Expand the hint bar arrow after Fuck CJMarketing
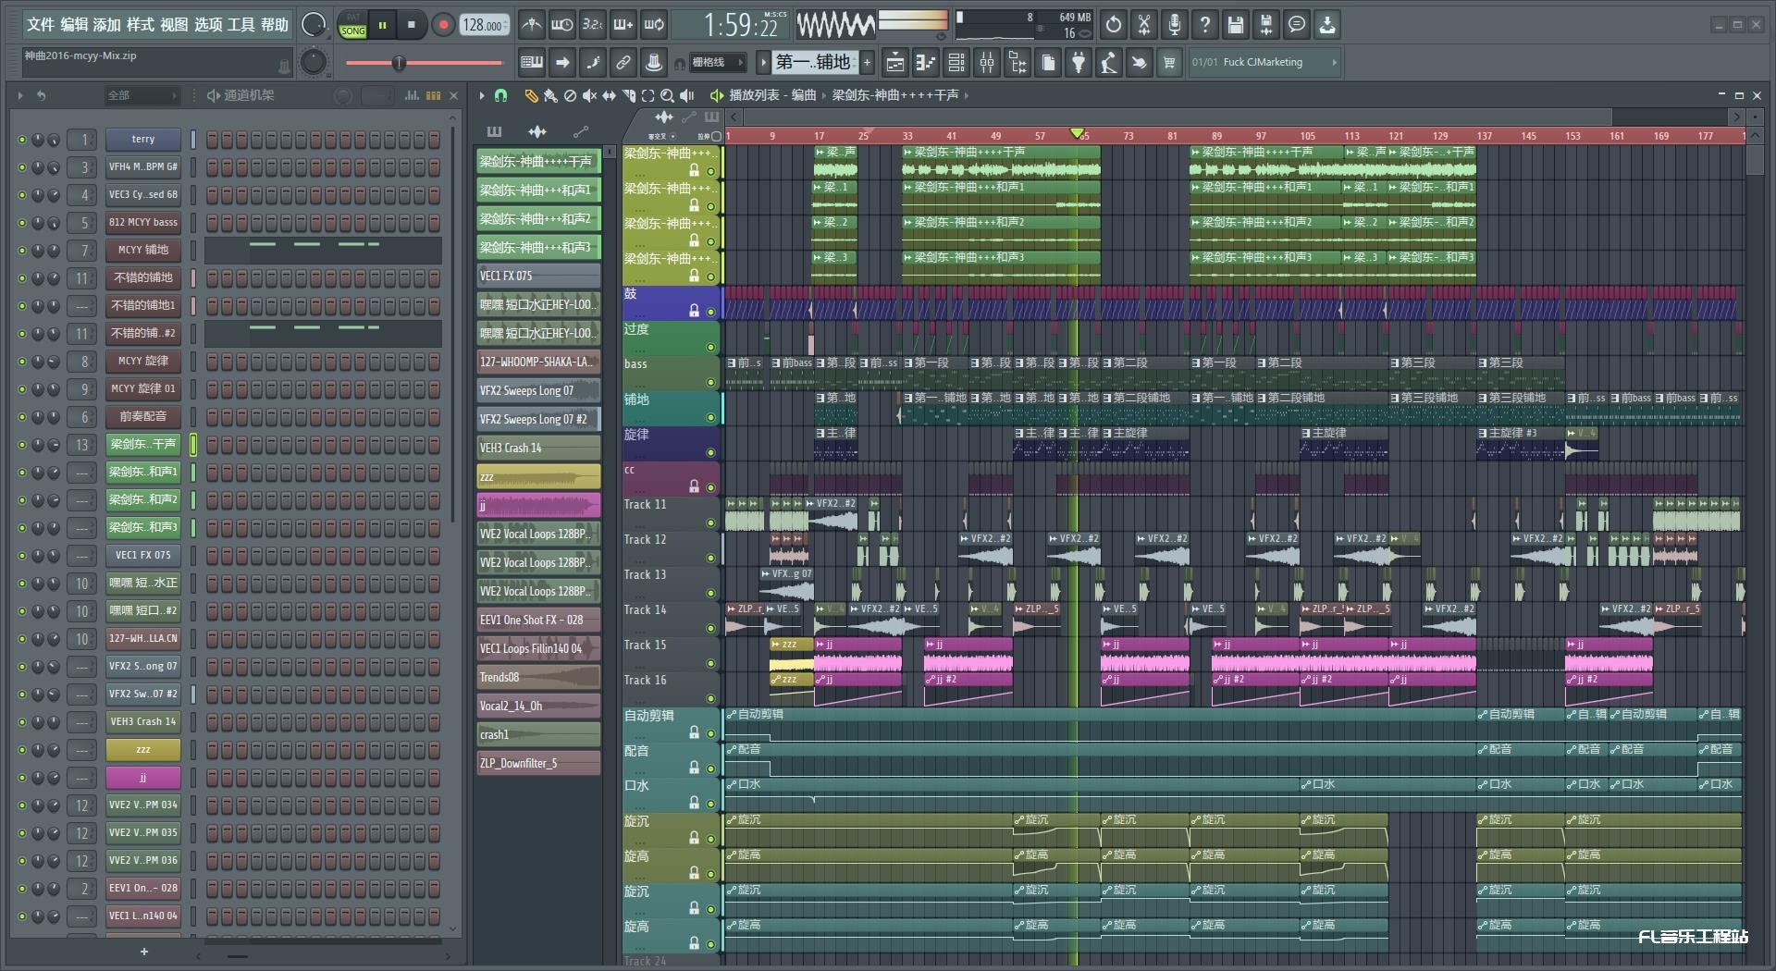 [x=1334, y=63]
